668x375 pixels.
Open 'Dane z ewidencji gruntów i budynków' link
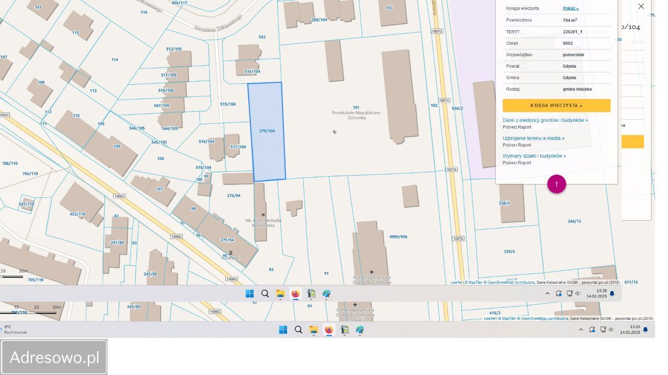pyautogui.click(x=545, y=120)
